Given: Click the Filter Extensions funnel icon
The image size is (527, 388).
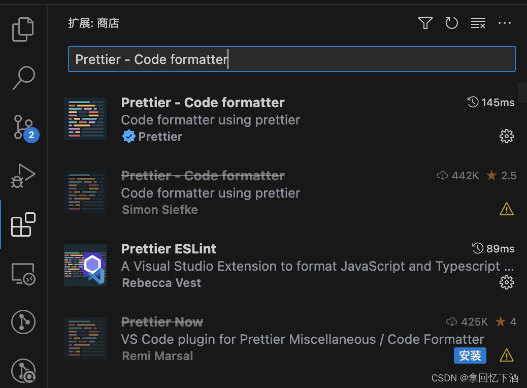Looking at the screenshot, I should click(x=425, y=23).
